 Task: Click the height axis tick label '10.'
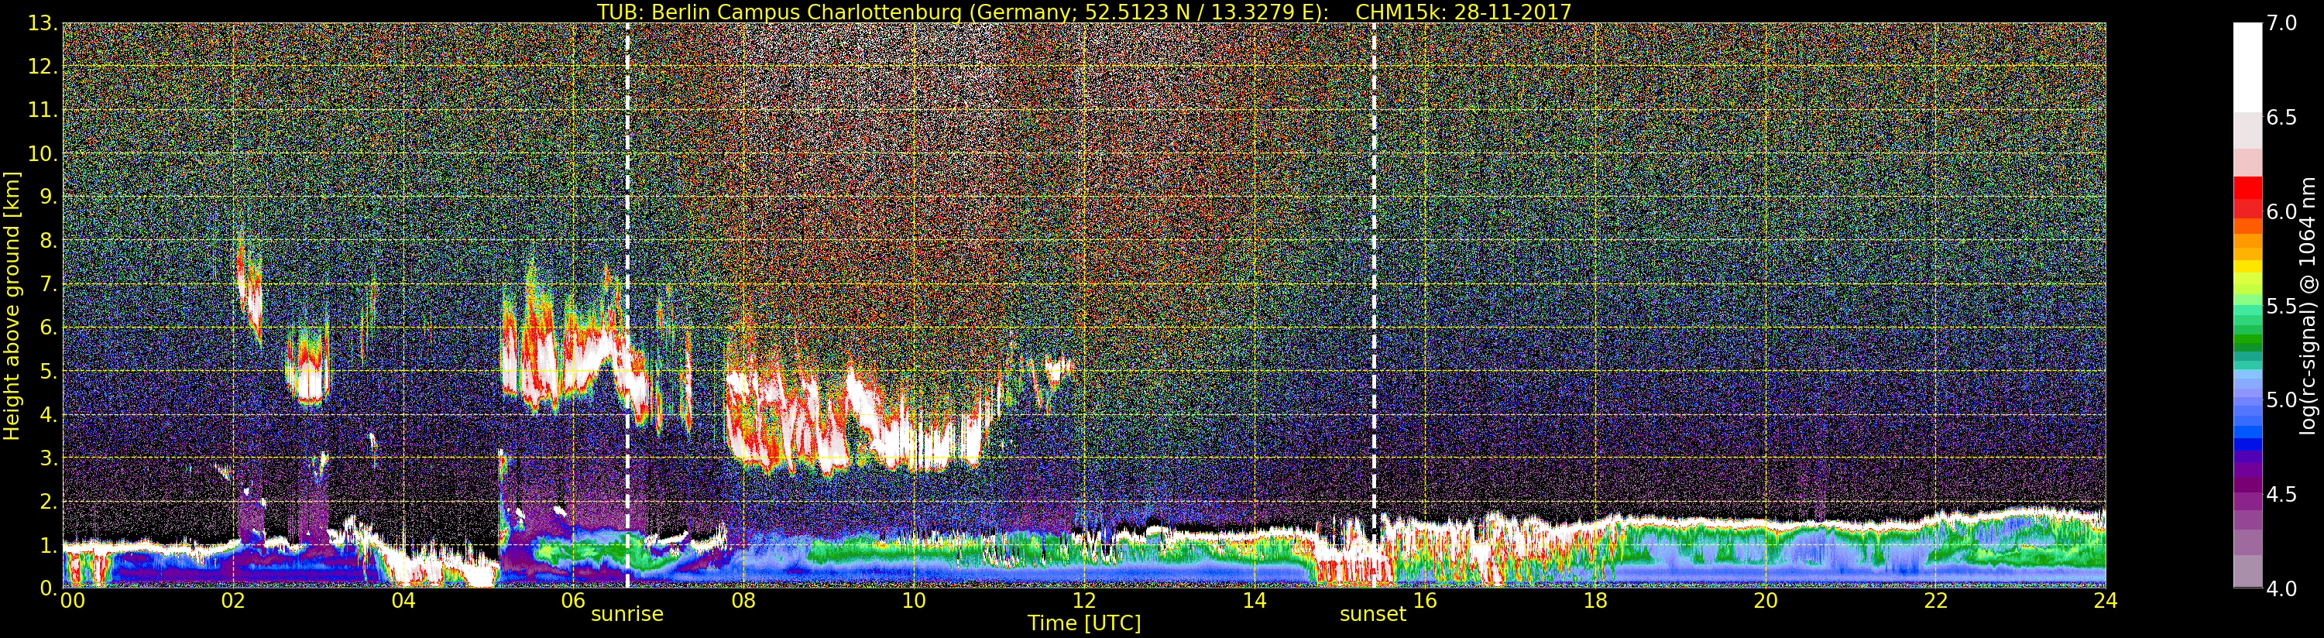pos(43,153)
